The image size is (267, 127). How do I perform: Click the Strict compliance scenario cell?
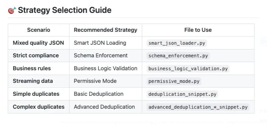coord(36,55)
